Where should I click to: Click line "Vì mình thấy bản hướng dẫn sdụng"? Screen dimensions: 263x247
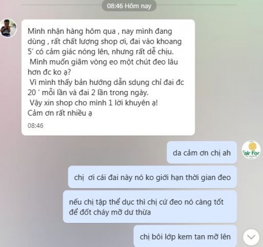coord(107,82)
